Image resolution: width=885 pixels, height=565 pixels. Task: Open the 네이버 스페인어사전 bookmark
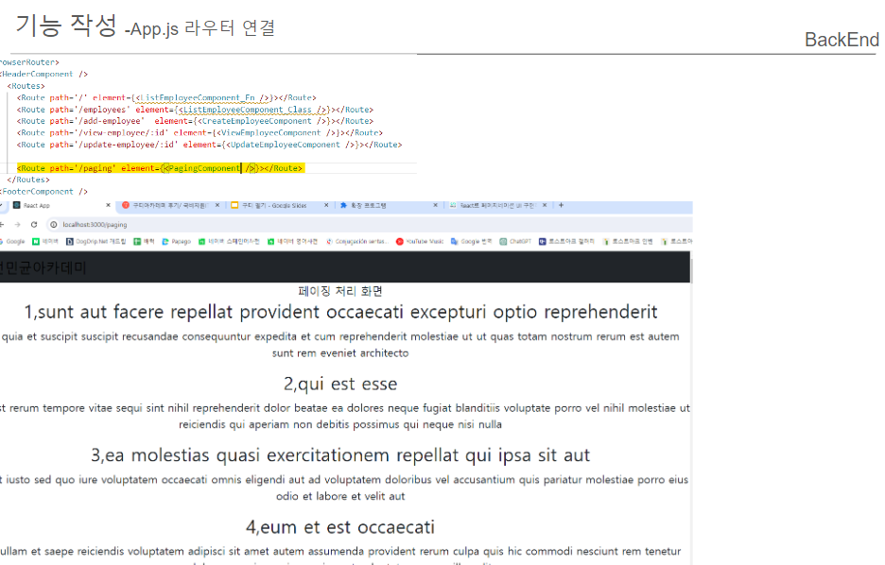point(229,241)
